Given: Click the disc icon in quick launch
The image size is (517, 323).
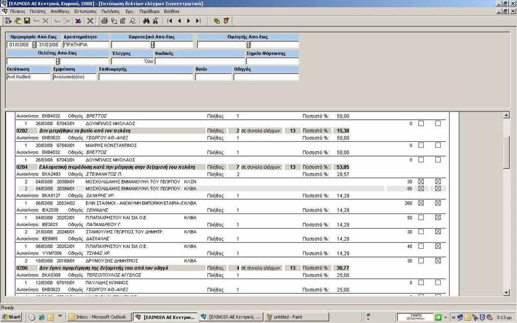Looking at the screenshot, I should (32, 317).
